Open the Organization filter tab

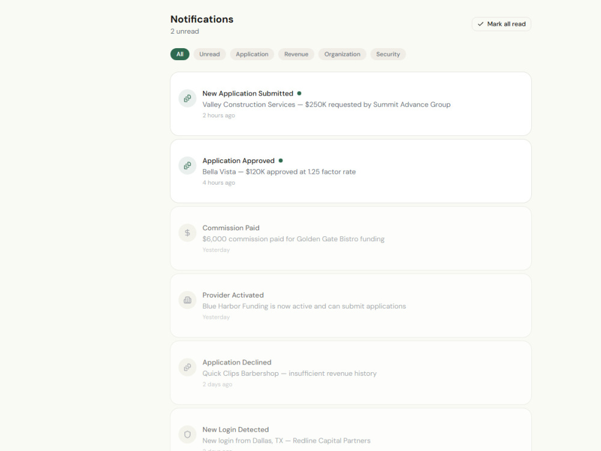(343, 54)
